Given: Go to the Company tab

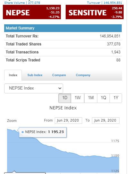Looking at the screenshot, I should (83, 75).
